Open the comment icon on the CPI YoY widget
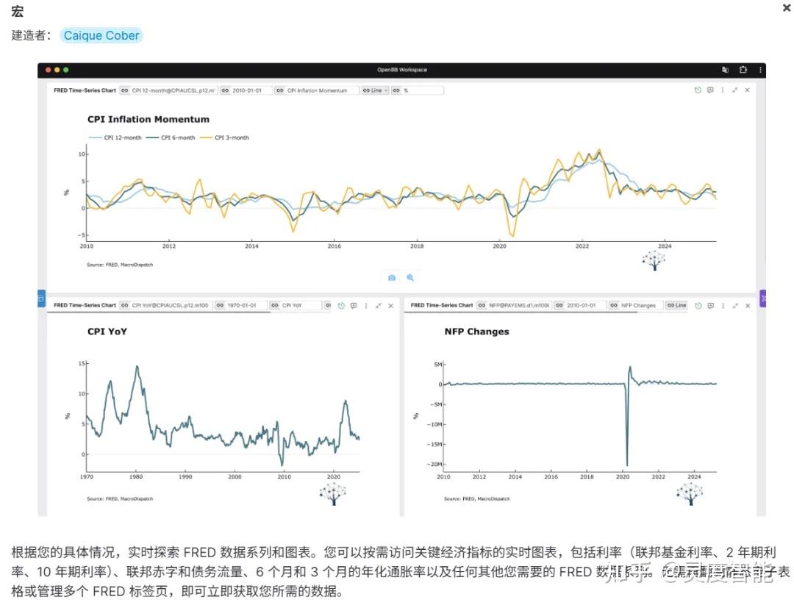 pyautogui.click(x=354, y=305)
